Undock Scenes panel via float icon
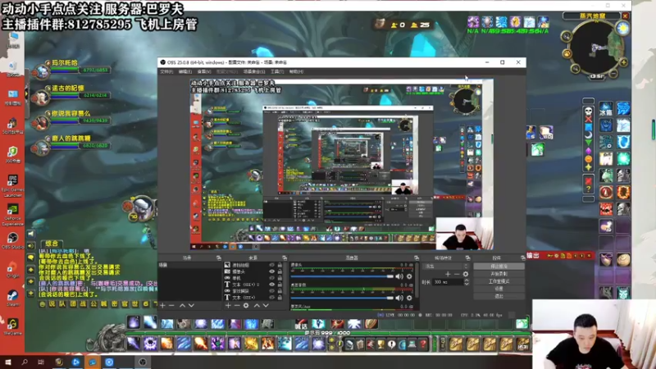 218,258
